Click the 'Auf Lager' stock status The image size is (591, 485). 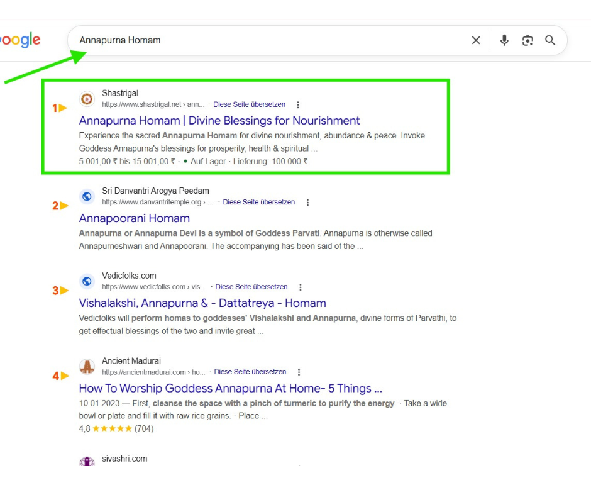[x=207, y=162]
